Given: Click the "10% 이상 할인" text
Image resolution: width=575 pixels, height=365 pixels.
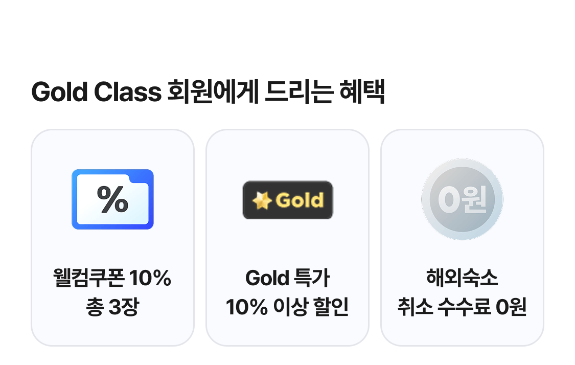Looking at the screenshot, I should point(287,308).
